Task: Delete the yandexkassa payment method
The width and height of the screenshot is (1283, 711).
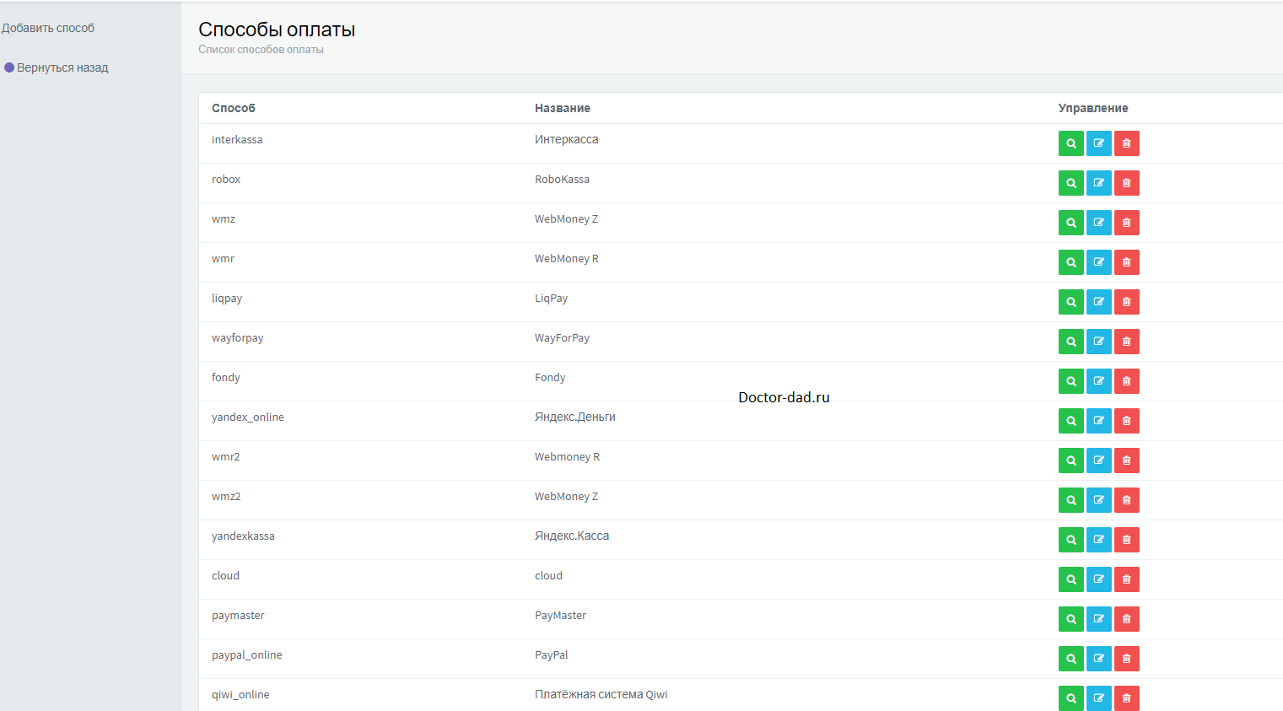Action: click(x=1127, y=540)
